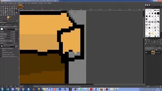Toggle size link to brush default
Viewport: 162px width, 91px height.
pos(16,32)
